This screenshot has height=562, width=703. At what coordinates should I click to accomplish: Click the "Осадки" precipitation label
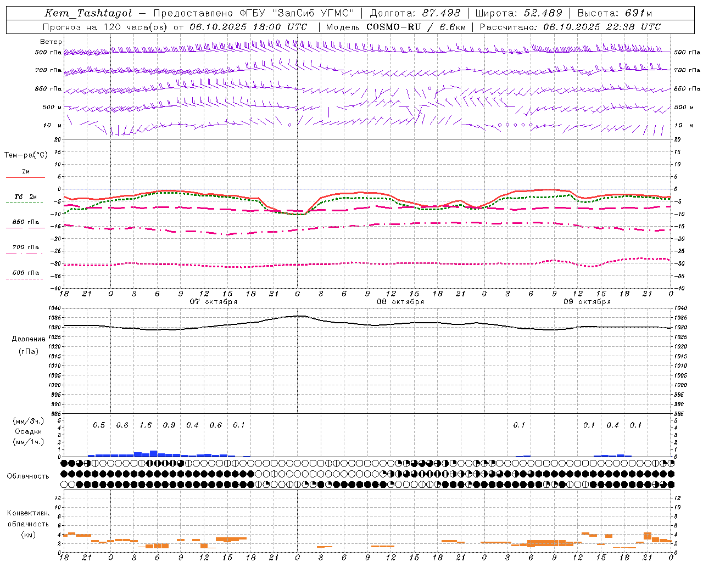pos(29,431)
